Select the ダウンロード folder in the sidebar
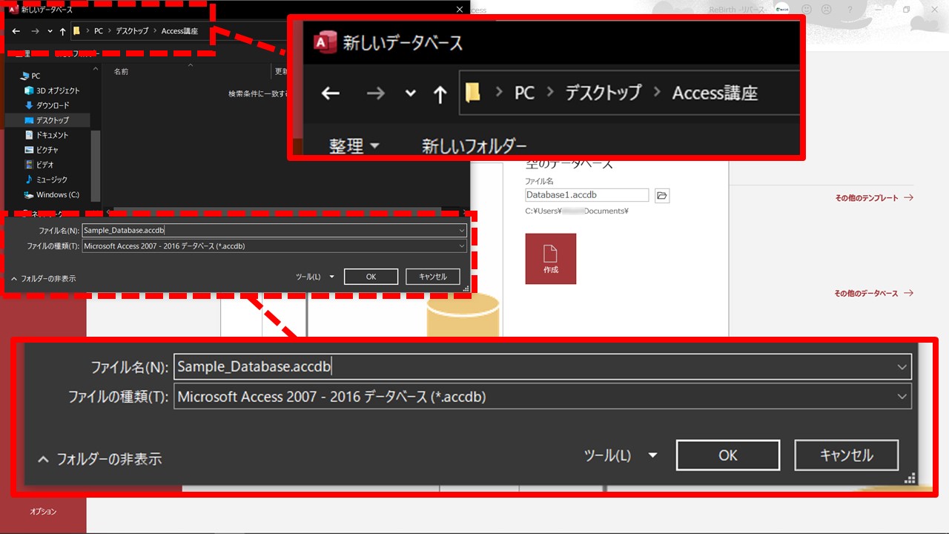The image size is (949, 534). (52, 105)
